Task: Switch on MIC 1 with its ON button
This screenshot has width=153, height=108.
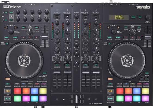Action: pyautogui.click(x=6, y=13)
